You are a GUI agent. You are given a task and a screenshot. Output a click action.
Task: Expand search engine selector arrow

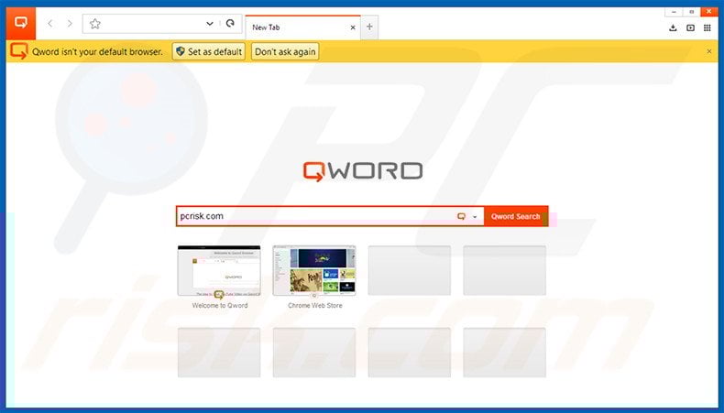[475, 216]
